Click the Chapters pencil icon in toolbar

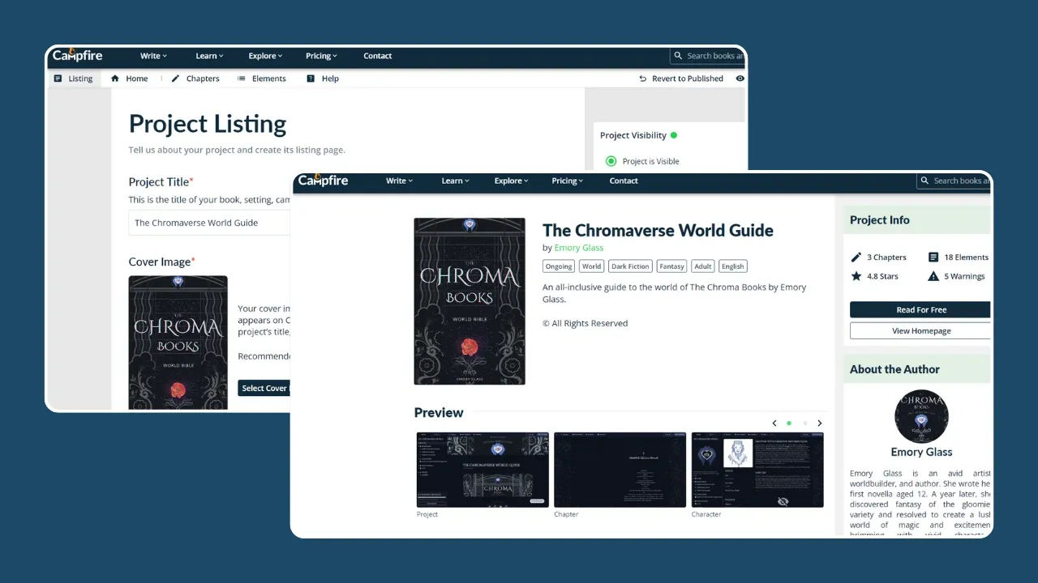coord(175,79)
